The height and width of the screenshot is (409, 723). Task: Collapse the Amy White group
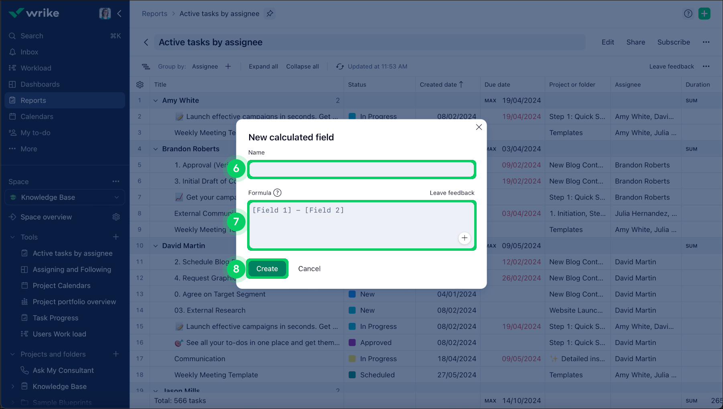156,101
